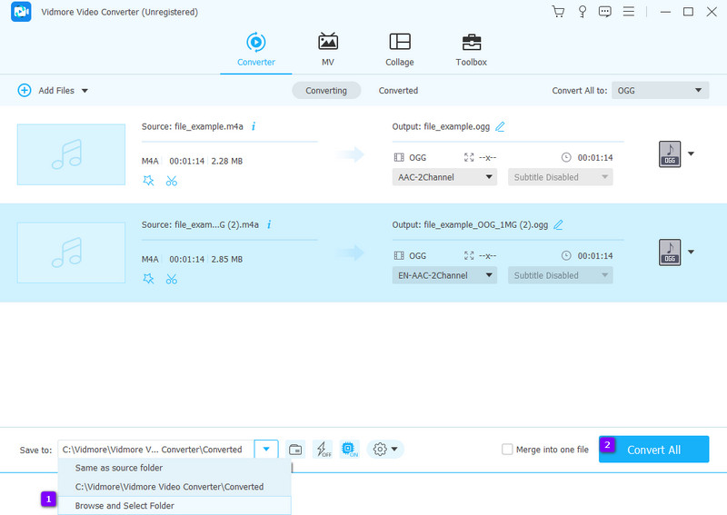Viewport: 727px width, 515px height.
Task: Click info icon beside file_example.m4a source
Action: coord(253,126)
